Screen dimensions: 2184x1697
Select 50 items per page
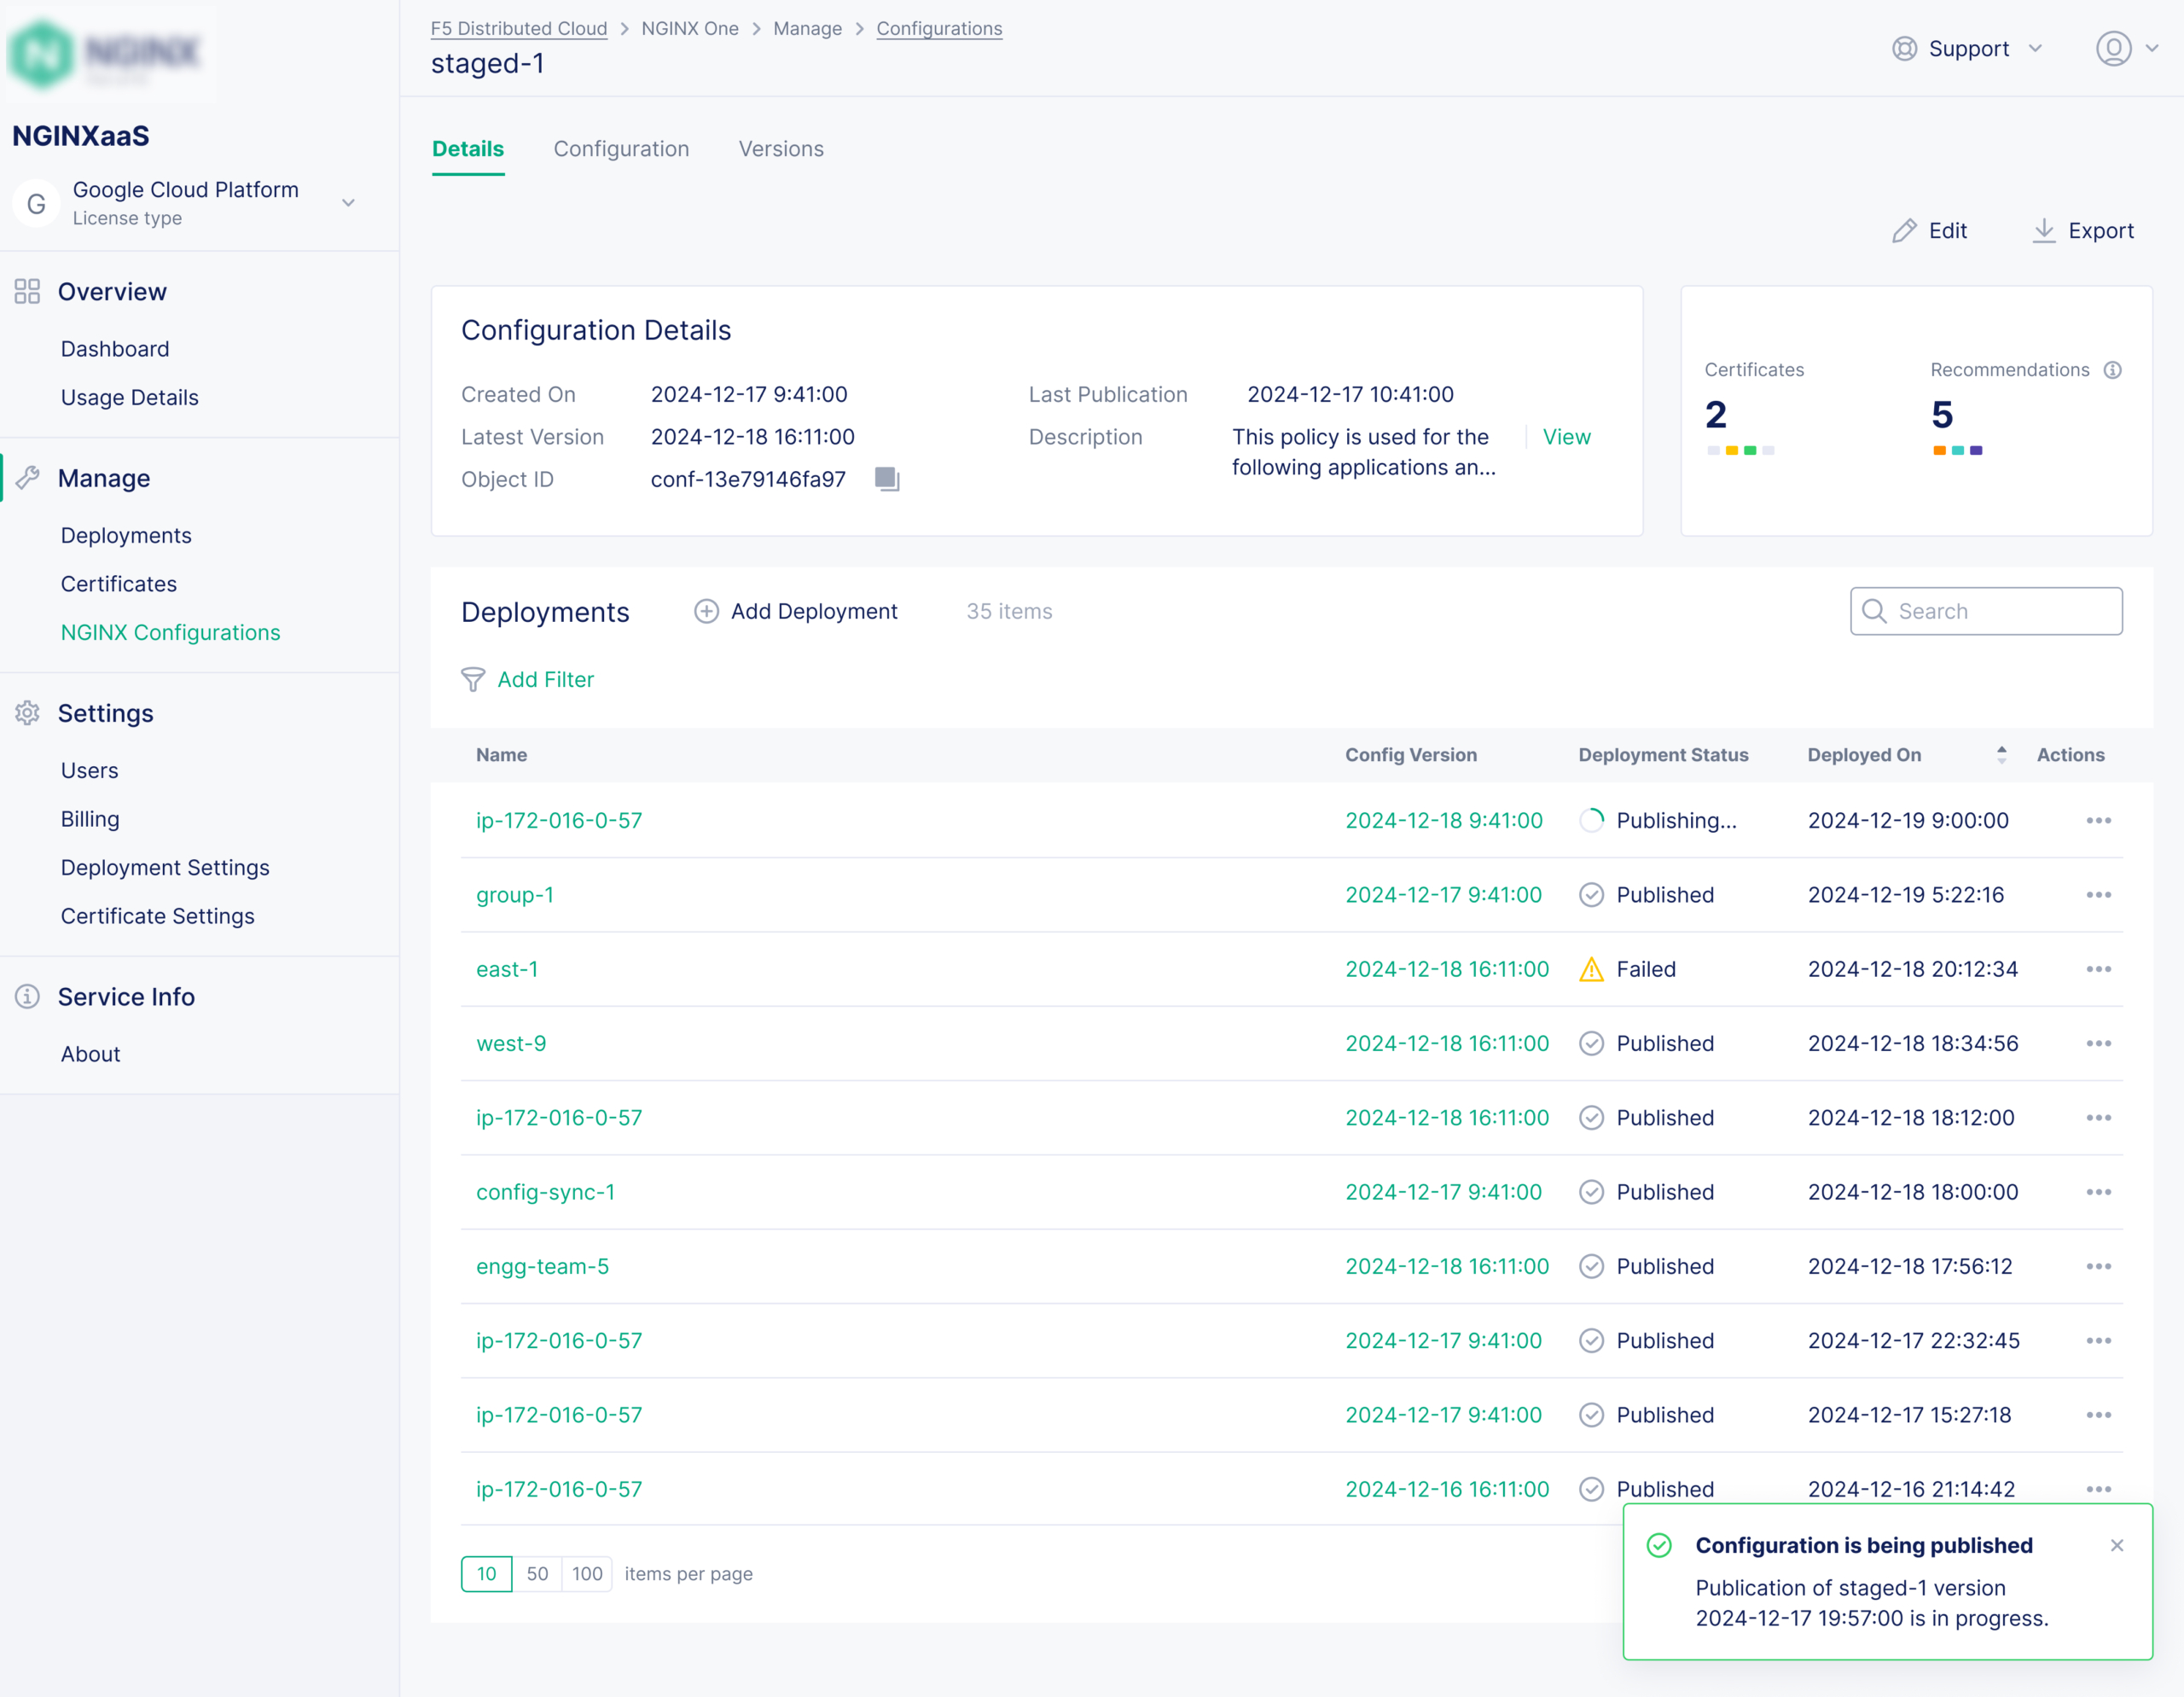tap(537, 1574)
